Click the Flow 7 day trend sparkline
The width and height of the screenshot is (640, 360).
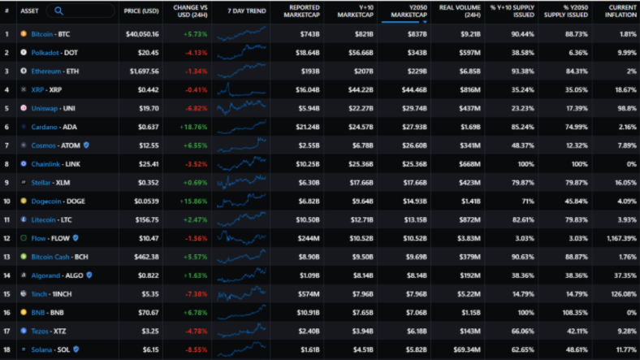[242, 238]
